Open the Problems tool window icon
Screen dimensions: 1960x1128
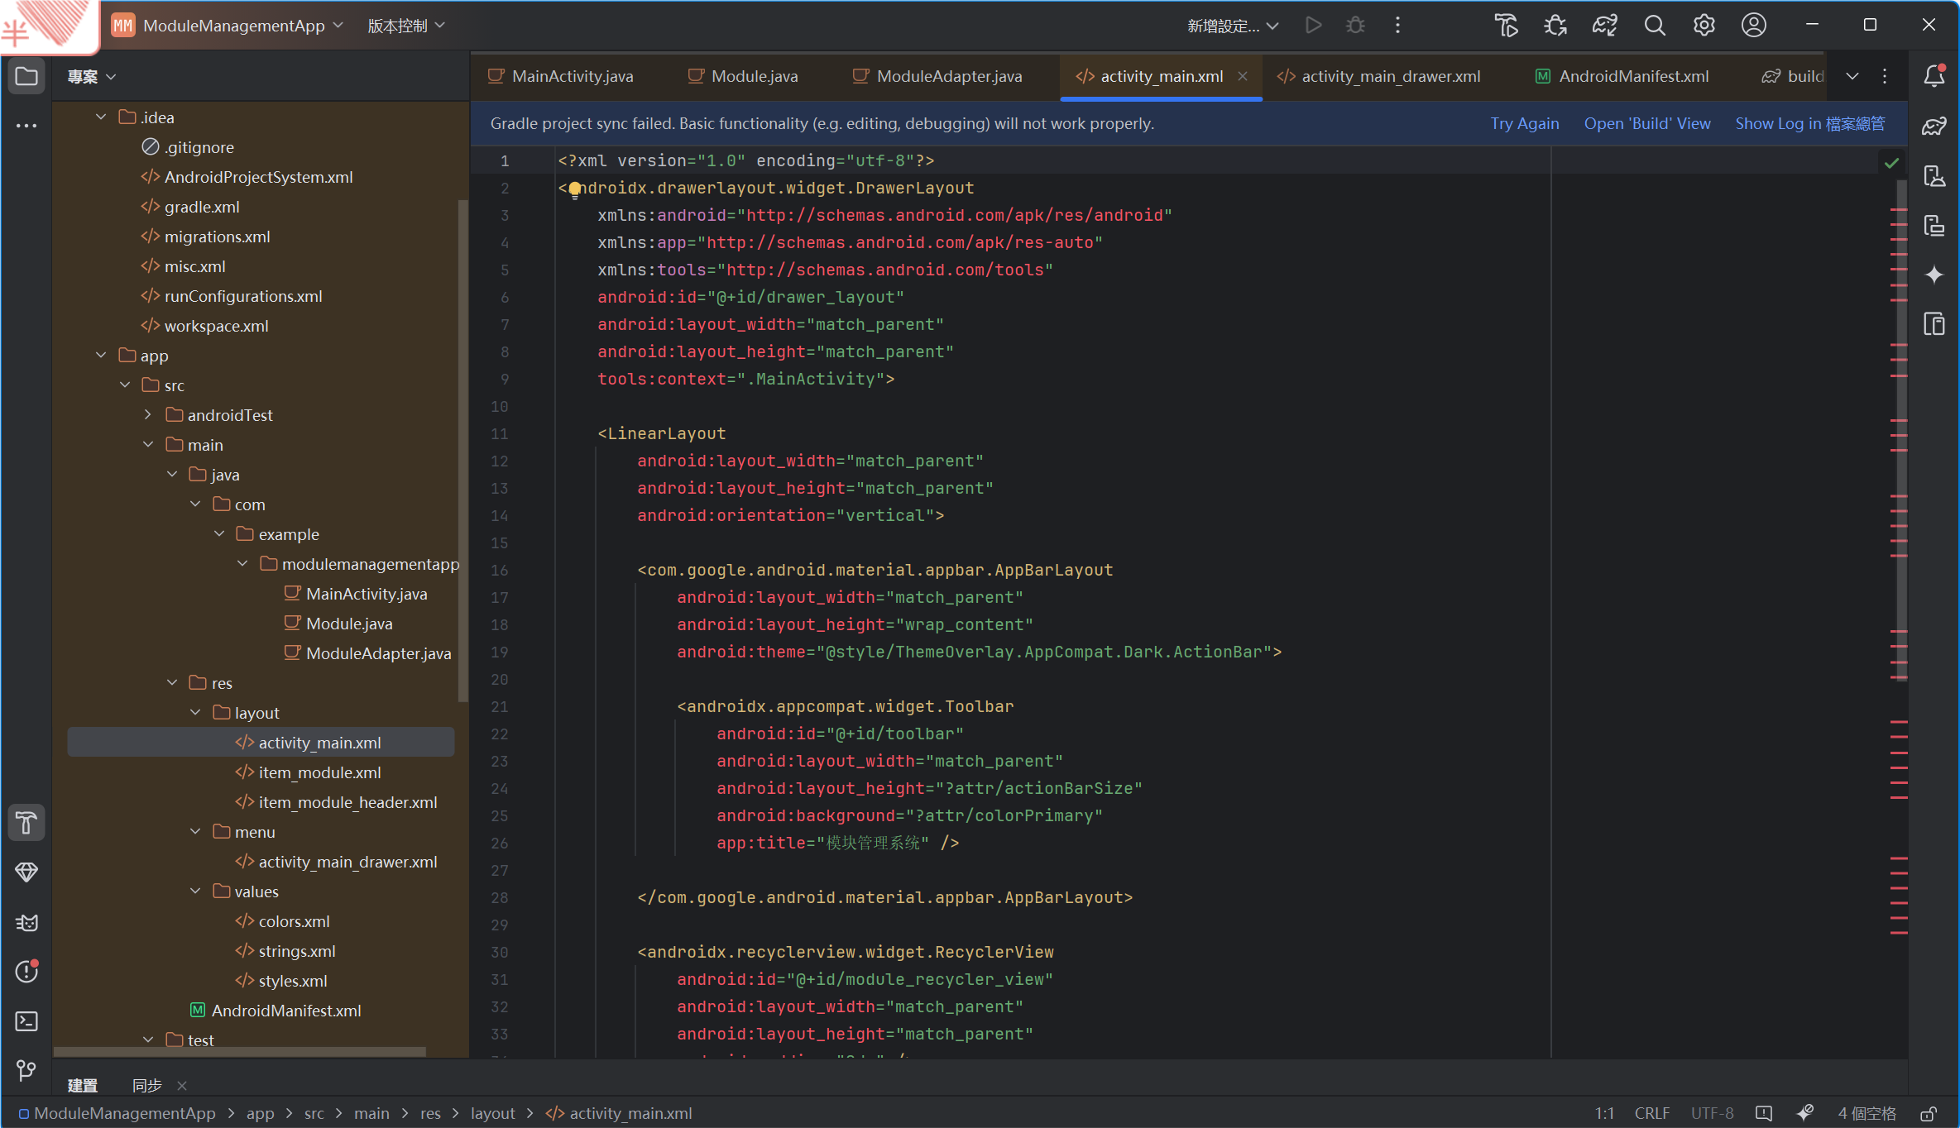(x=26, y=972)
